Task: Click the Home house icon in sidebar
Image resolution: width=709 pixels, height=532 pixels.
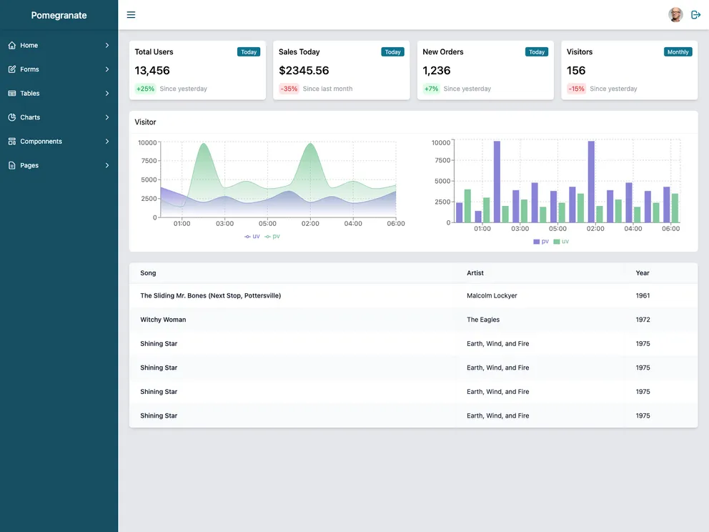Action: (12, 45)
